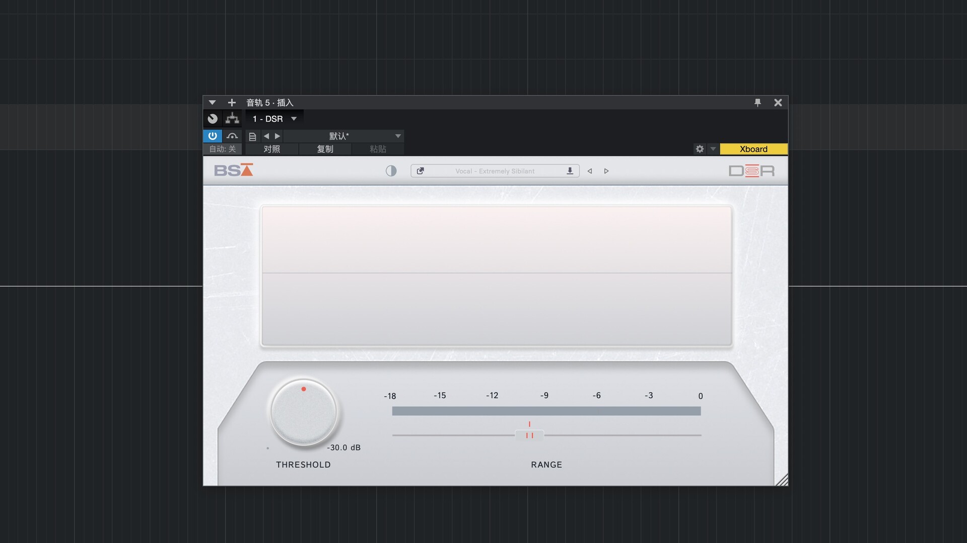Open the window menu triangle at top-left
Screen dimensions: 967x543
(212, 103)
